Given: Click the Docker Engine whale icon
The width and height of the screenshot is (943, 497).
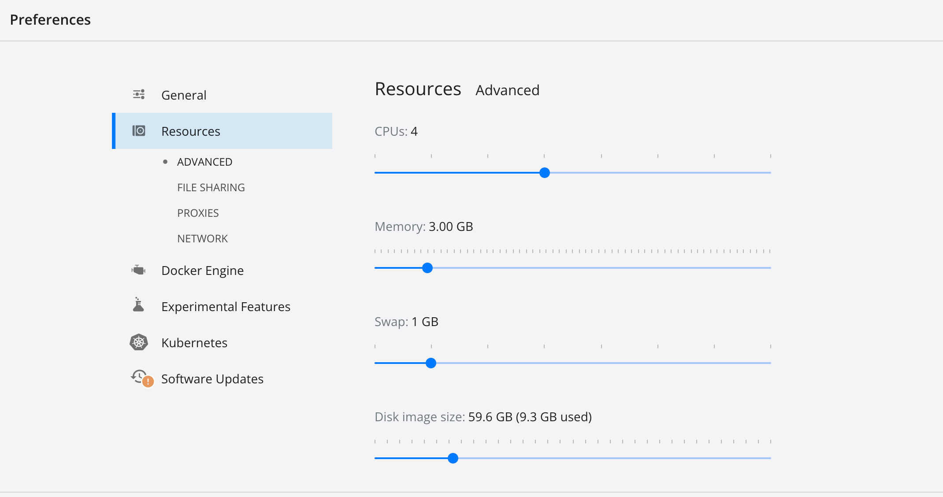Looking at the screenshot, I should click(x=138, y=270).
